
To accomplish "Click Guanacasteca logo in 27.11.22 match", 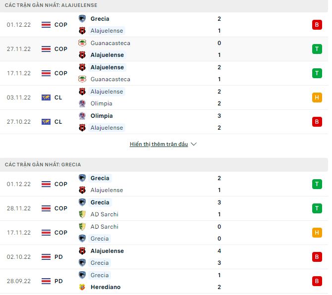I will pyautogui.click(x=82, y=43).
